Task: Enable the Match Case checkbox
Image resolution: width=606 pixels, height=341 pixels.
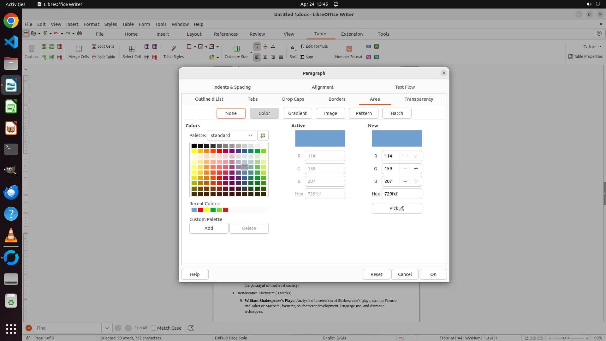Action: [x=154, y=328]
